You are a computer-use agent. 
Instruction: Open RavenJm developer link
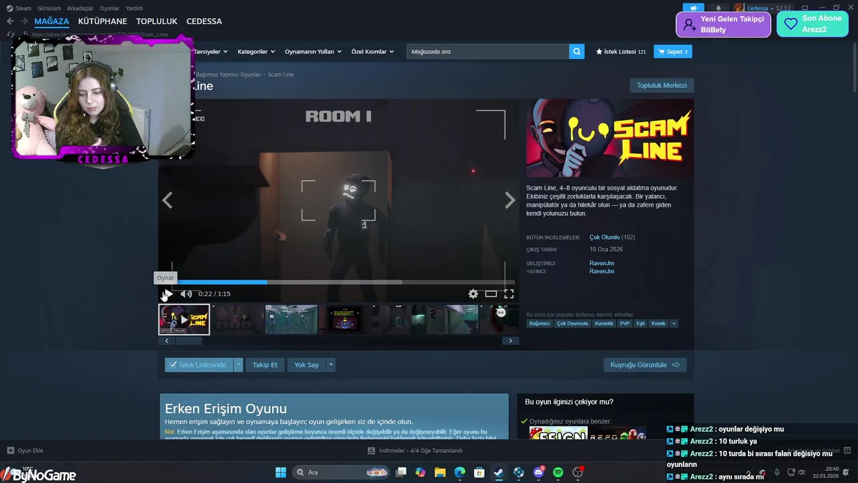601,263
